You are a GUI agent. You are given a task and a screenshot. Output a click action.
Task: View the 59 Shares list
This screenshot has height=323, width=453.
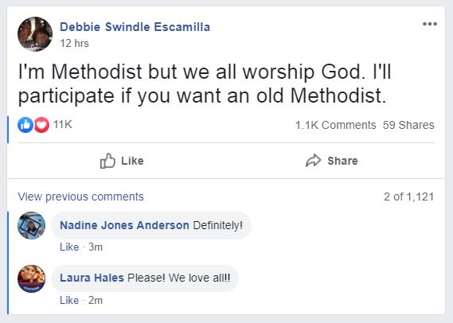[408, 125]
